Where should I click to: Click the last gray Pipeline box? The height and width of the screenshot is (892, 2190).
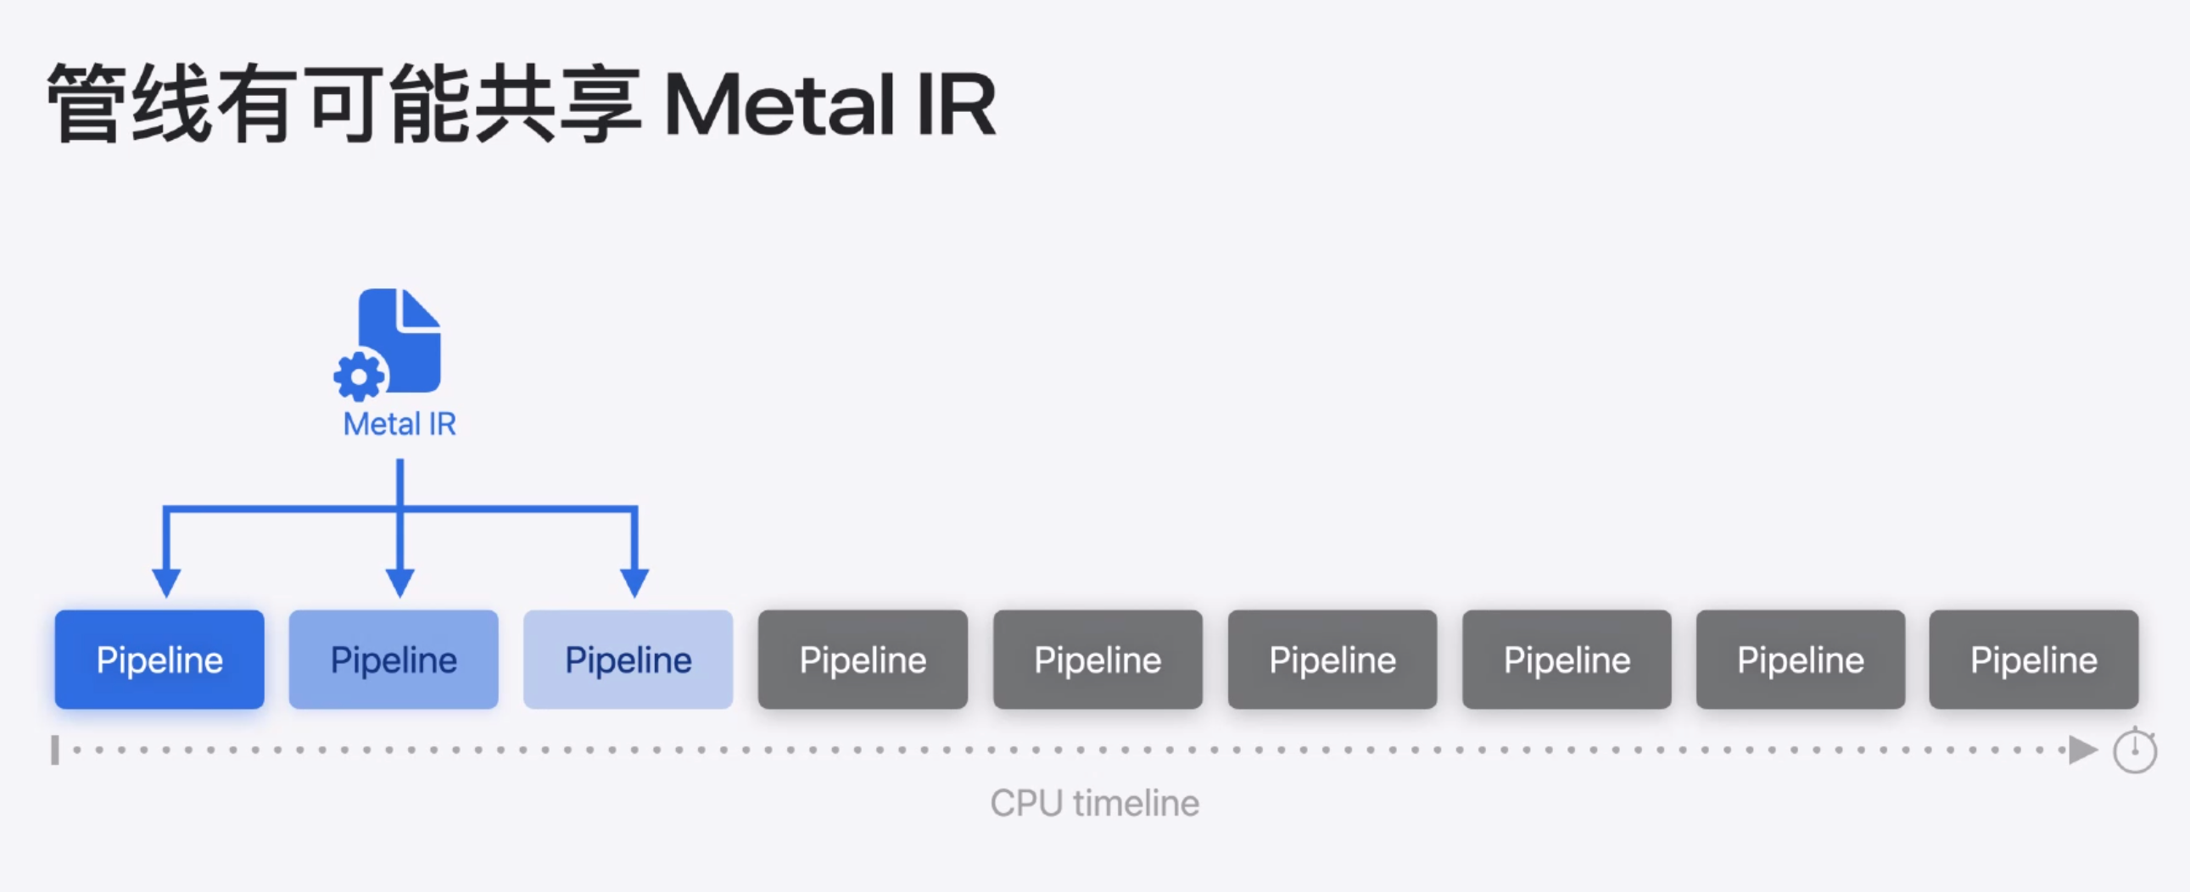pos(2034,659)
